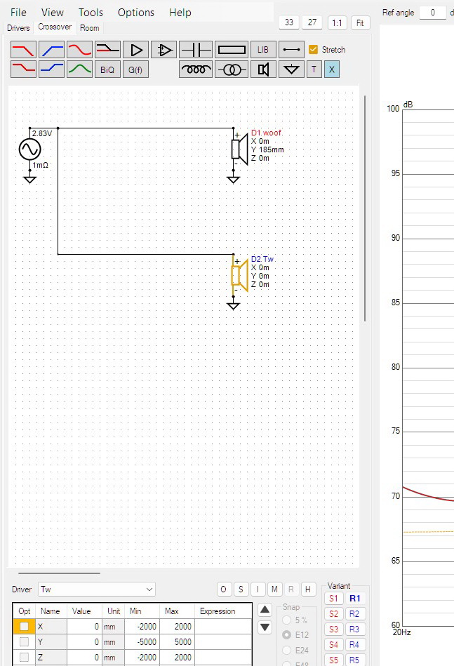The height and width of the screenshot is (666, 454).
Task: Open the Help menu
Action: 180,13
